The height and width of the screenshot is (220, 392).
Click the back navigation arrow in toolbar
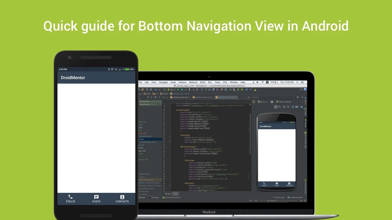click(156, 90)
